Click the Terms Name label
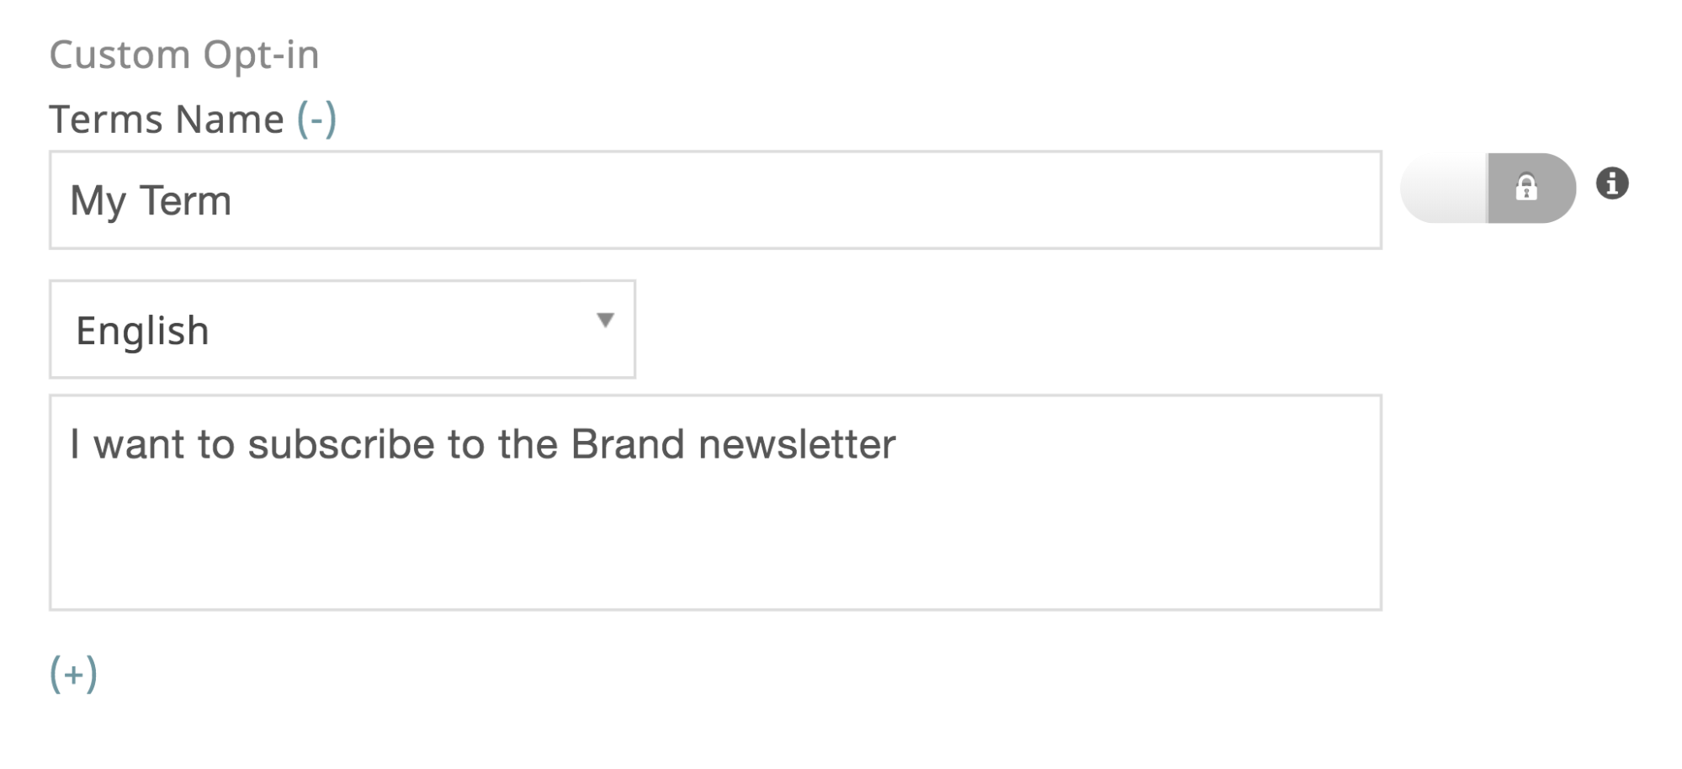1682x769 pixels. coord(167,119)
